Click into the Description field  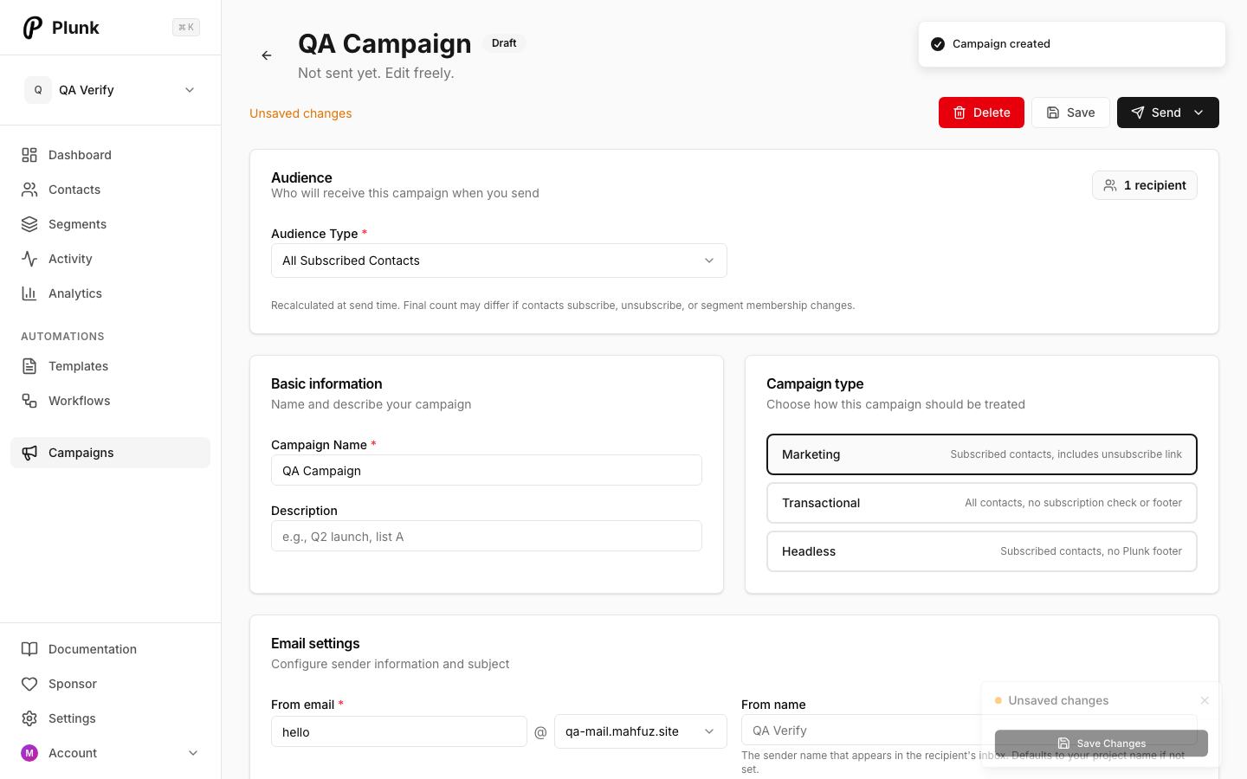(487, 536)
